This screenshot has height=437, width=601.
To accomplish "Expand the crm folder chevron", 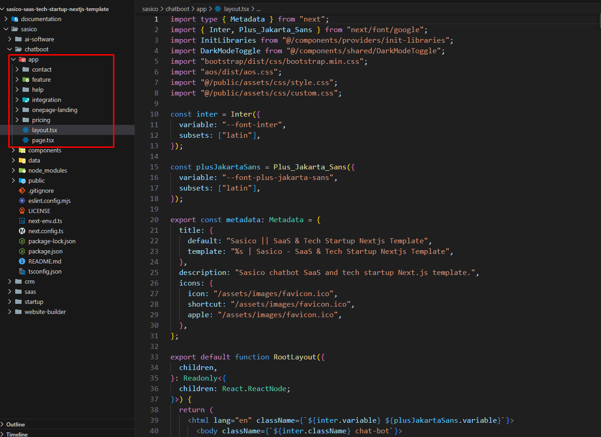I will pos(10,281).
